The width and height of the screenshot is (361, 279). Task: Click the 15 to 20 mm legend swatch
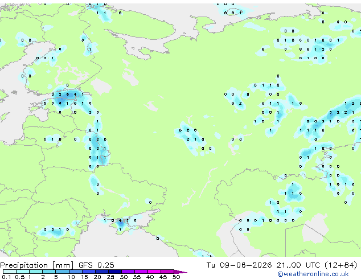(x=88, y=272)
